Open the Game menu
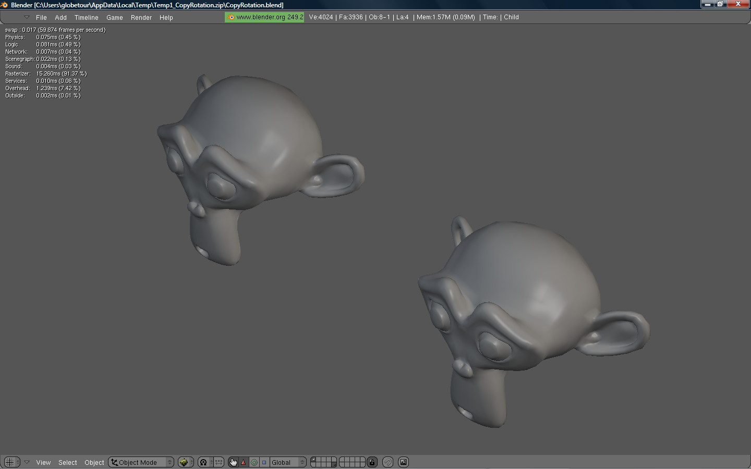The width and height of the screenshot is (751, 469). click(x=114, y=17)
